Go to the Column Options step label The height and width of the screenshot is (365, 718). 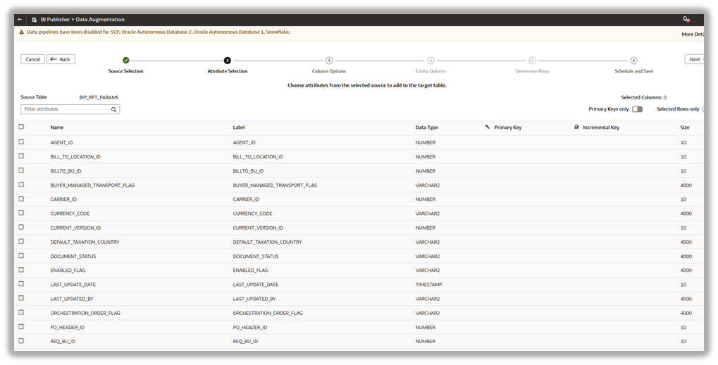[x=329, y=71]
